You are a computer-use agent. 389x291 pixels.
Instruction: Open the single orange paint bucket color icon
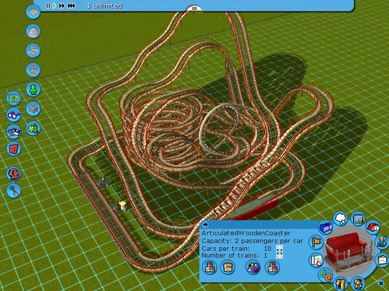pos(228,267)
